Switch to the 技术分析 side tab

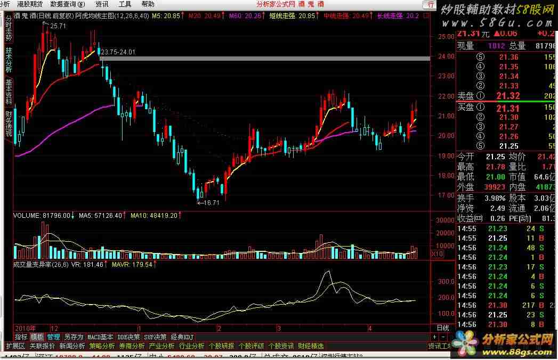tap(9, 60)
